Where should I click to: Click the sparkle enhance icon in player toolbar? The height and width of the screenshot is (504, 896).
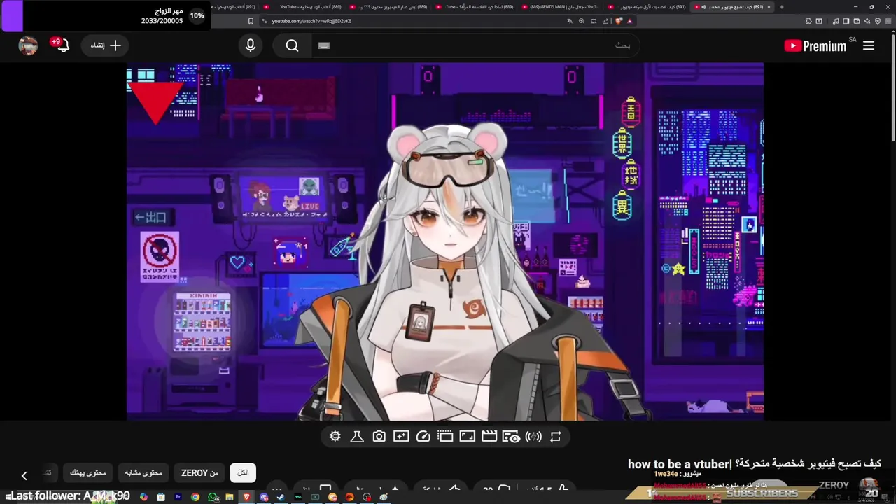[x=401, y=437]
